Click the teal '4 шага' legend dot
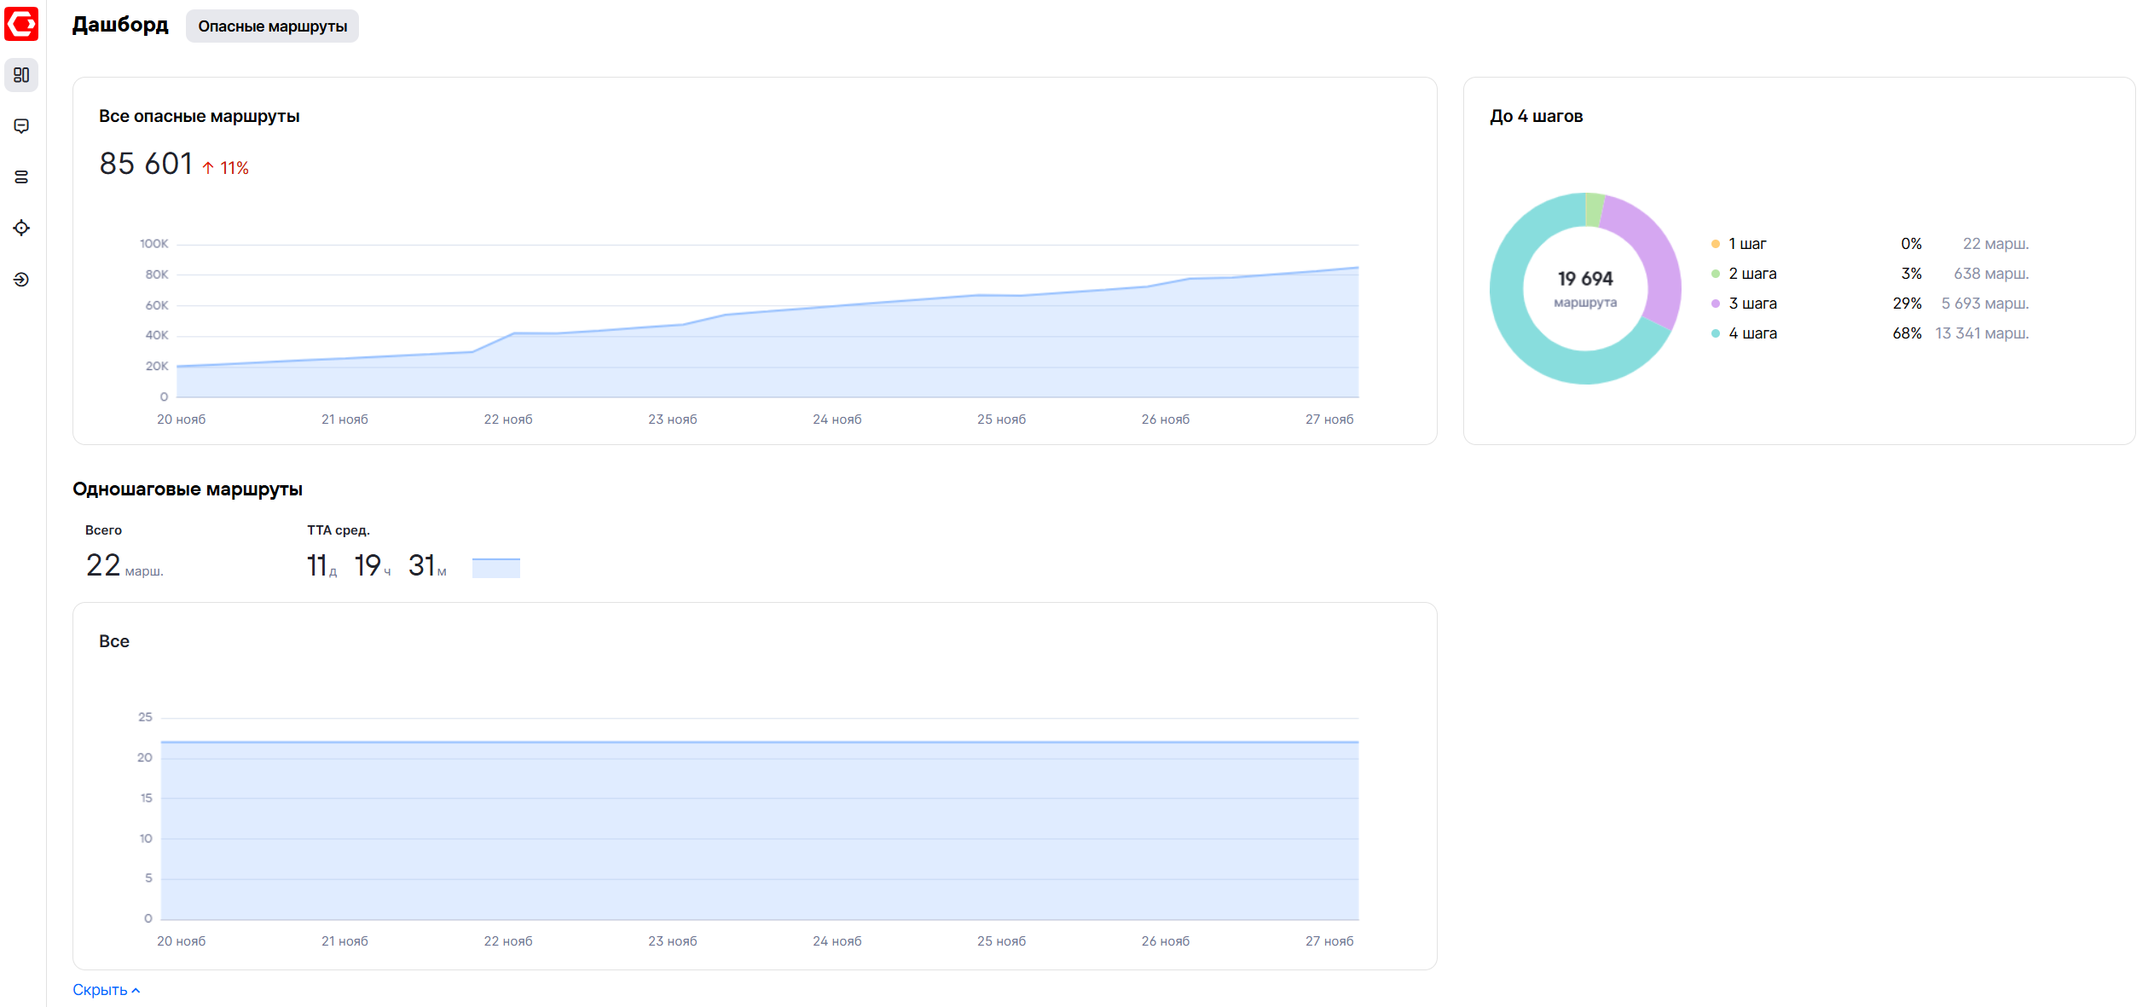The height and width of the screenshot is (1007, 2148). coord(1715,333)
